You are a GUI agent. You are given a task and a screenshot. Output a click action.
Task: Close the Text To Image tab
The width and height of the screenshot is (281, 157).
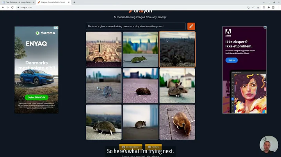tap(34, 2)
